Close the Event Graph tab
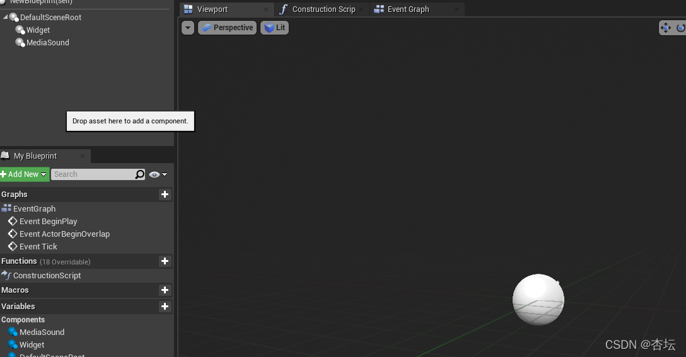This screenshot has width=686, height=357. (456, 9)
